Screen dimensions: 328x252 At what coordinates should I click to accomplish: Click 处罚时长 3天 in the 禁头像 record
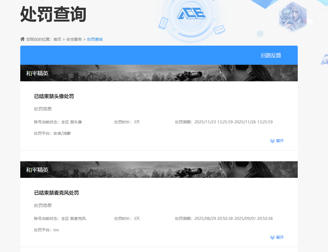(x=127, y=122)
